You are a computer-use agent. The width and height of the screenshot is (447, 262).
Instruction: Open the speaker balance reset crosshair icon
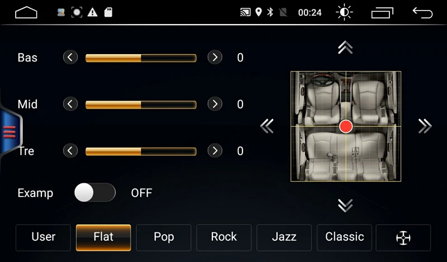(403, 237)
